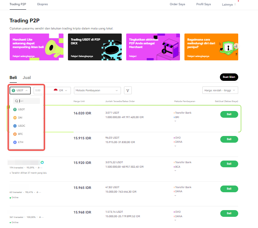Expand payment methods for 15.915 IDR offer
The image size is (258, 228).
175,146
